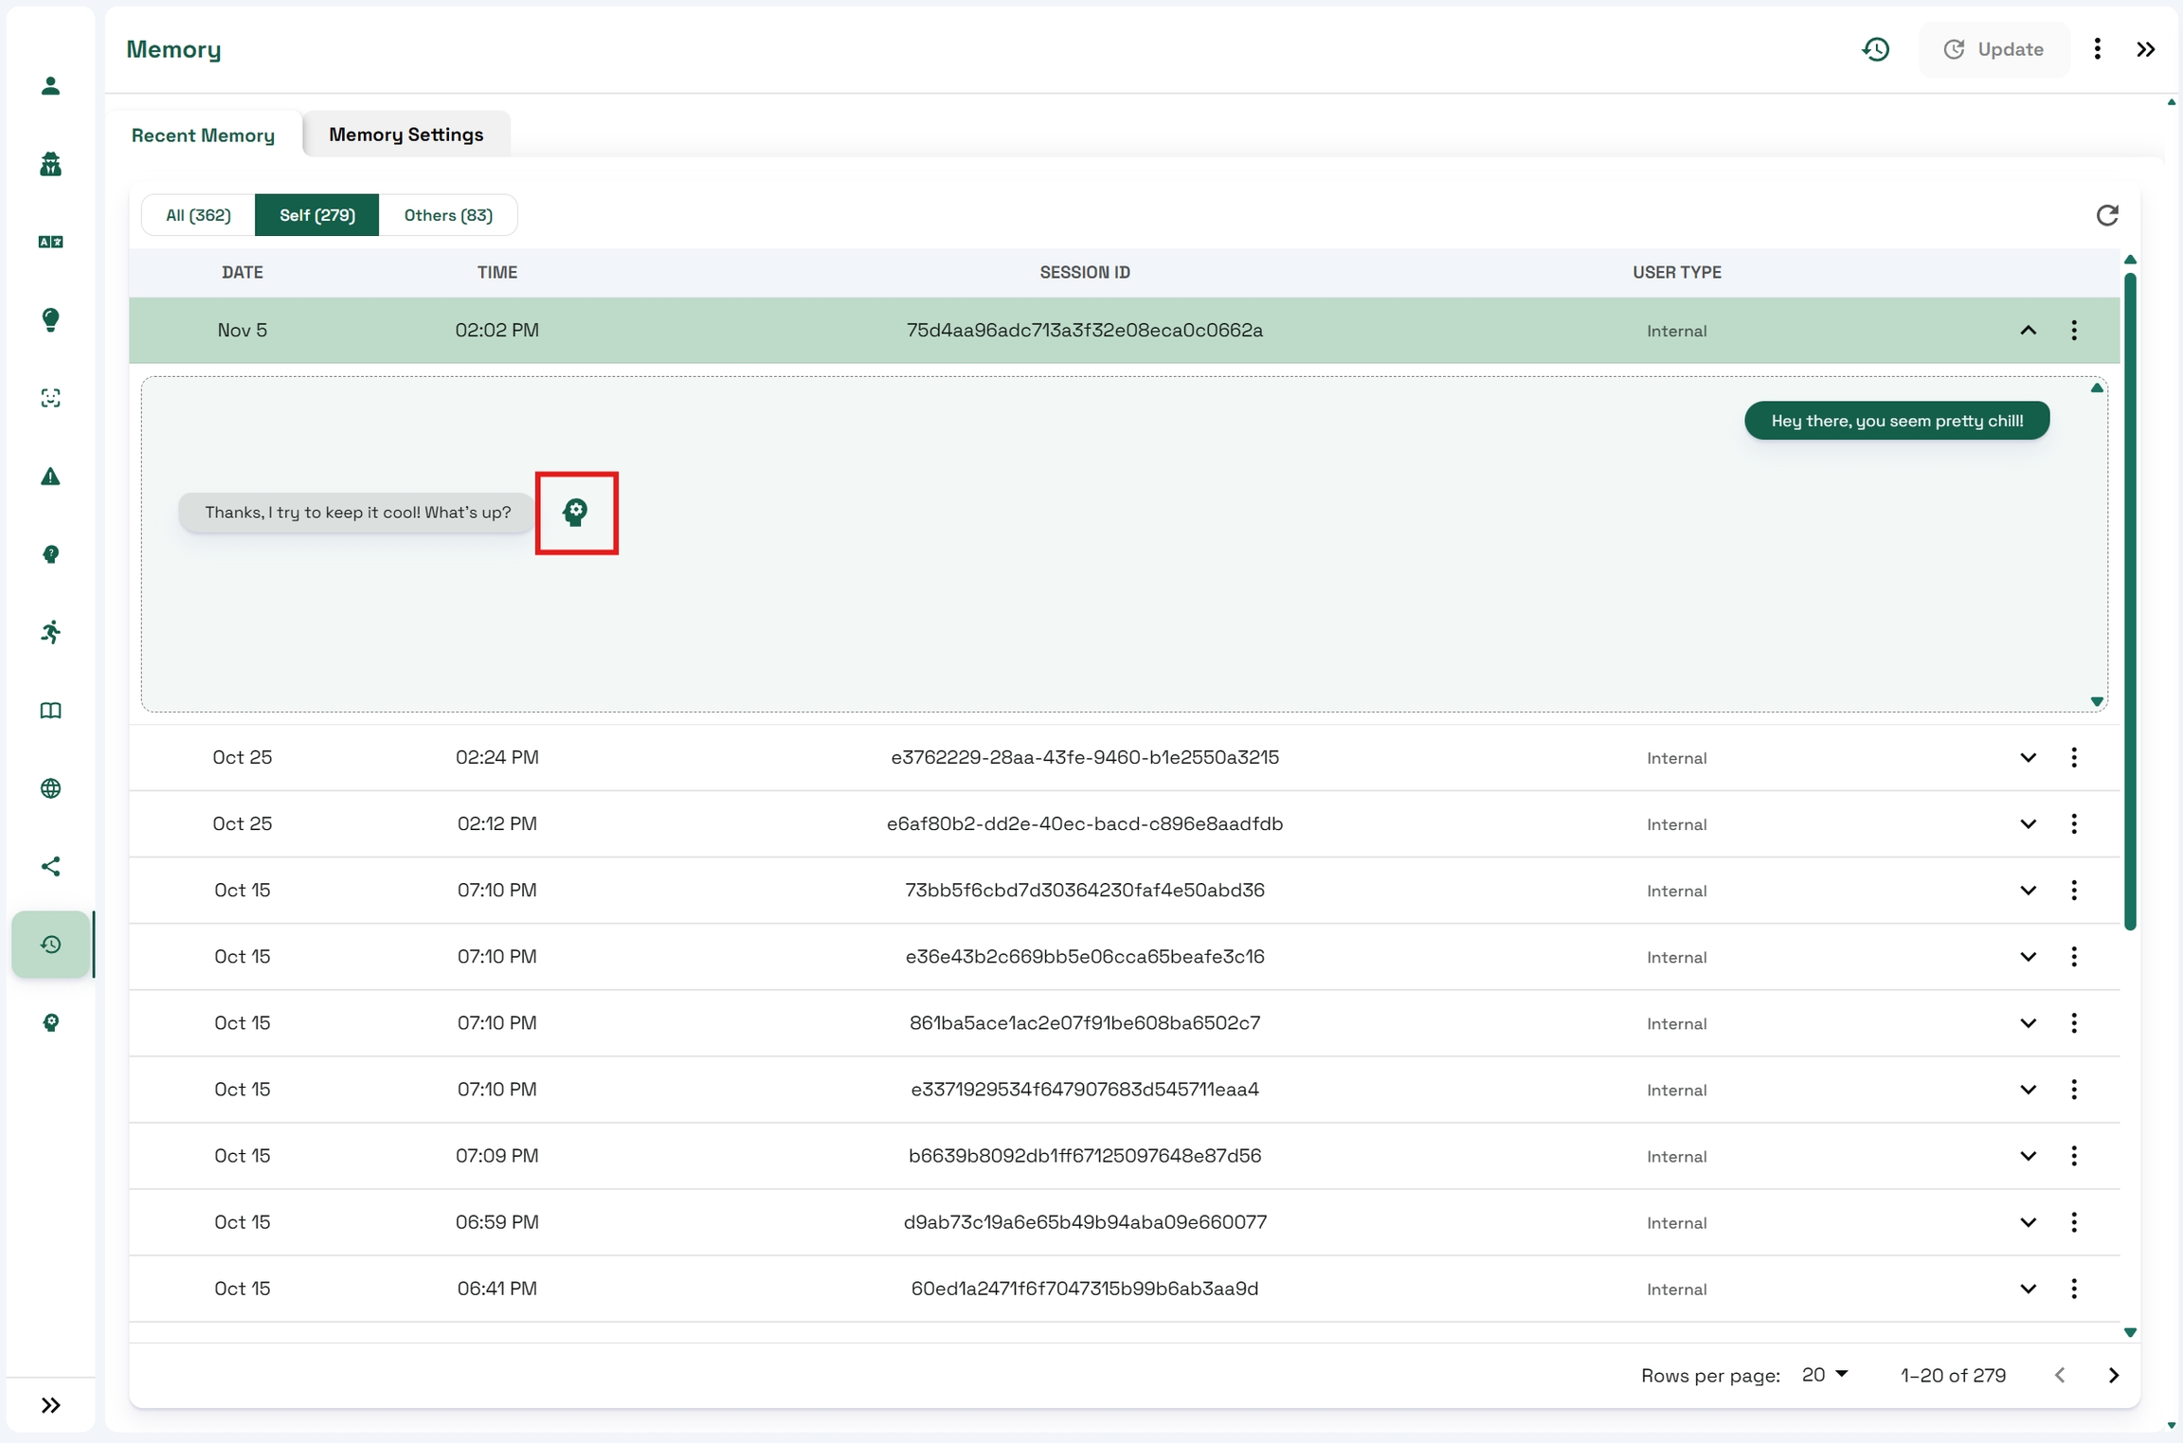Screen dimensions: 2183x1443
Task: Click the running person sidebar icon
Action: (51, 632)
